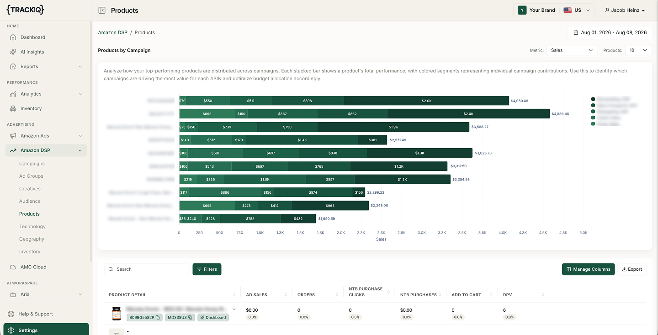Open the Metric Sales dropdown
The height and width of the screenshot is (335, 658).
[572, 50]
